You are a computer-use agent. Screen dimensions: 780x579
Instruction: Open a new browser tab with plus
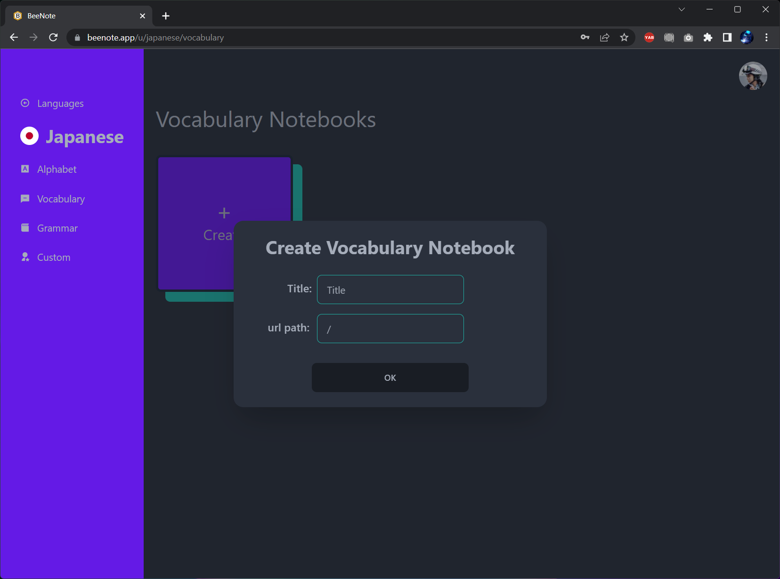[x=166, y=16]
